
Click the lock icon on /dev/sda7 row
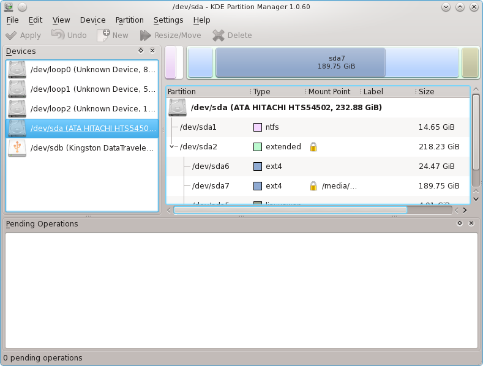(x=313, y=186)
